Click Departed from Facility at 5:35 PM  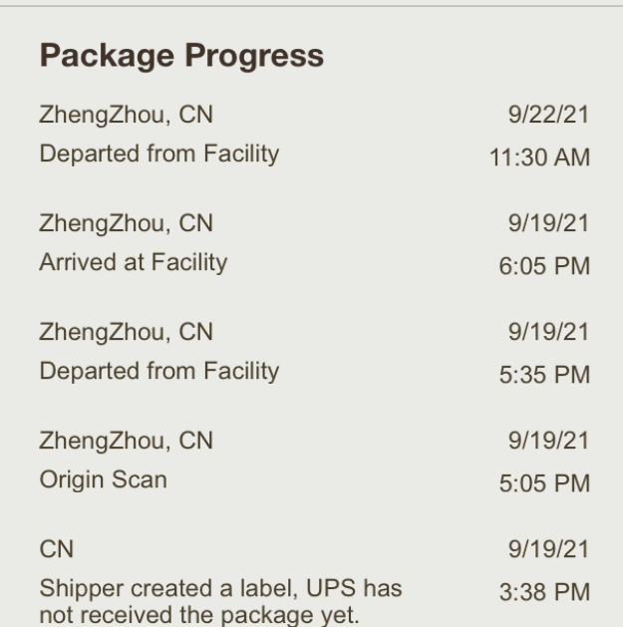[159, 372]
